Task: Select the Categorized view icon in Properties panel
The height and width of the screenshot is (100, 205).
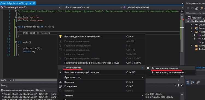Action: point(188,82)
